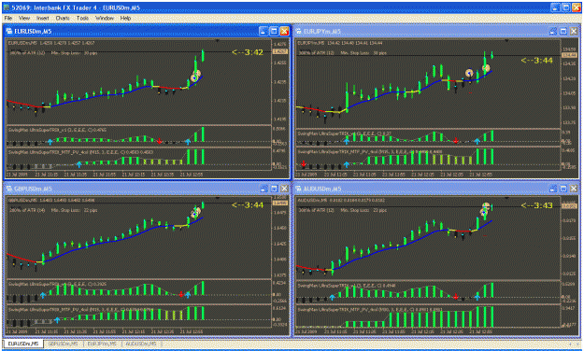This screenshot has height=351, width=584.
Task: Click the EURJPYm,M5 chart window system icon
Action: [299, 32]
